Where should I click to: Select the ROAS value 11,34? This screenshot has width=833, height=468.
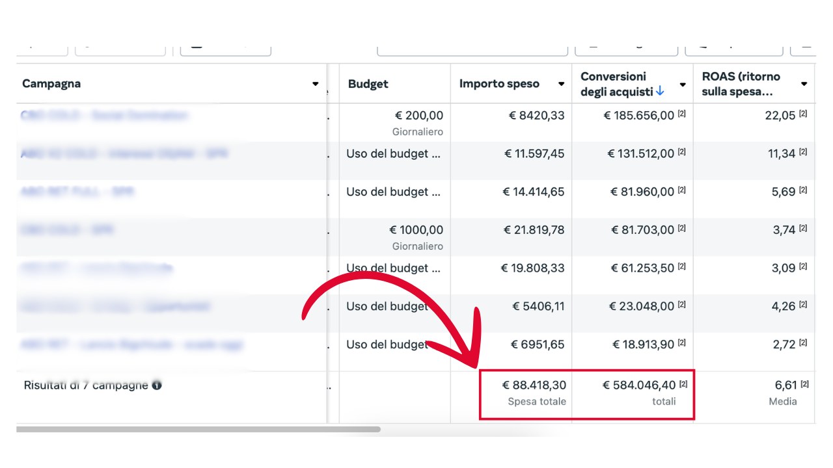782,154
